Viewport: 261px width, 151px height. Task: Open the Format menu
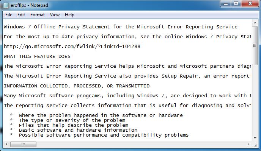[38, 15]
